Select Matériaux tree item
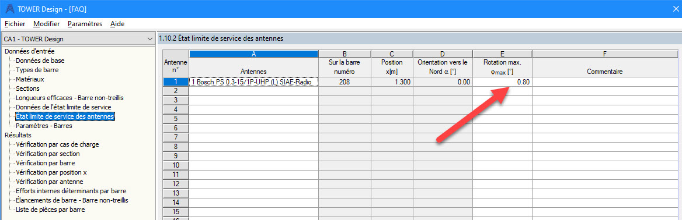This screenshot has width=682, height=220. [30, 79]
